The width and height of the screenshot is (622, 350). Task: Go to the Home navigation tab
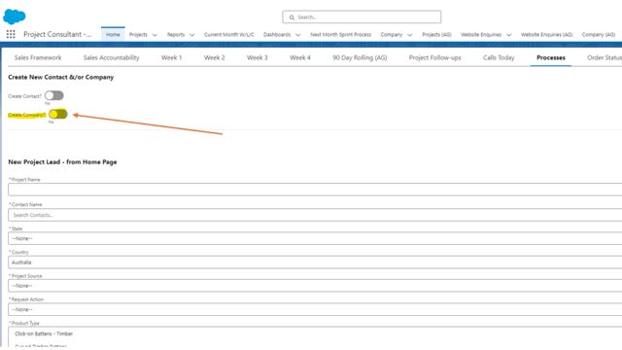(113, 35)
